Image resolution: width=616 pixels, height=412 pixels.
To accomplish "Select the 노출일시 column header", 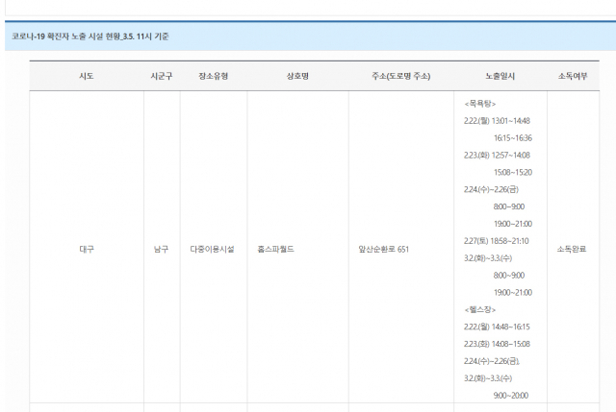I will tap(500, 76).
